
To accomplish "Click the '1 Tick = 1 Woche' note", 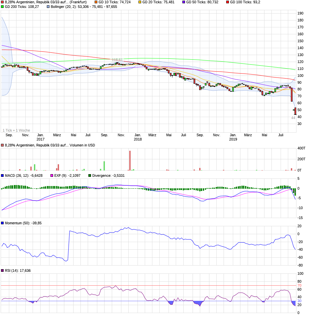I will pyautogui.click(x=16, y=130).
